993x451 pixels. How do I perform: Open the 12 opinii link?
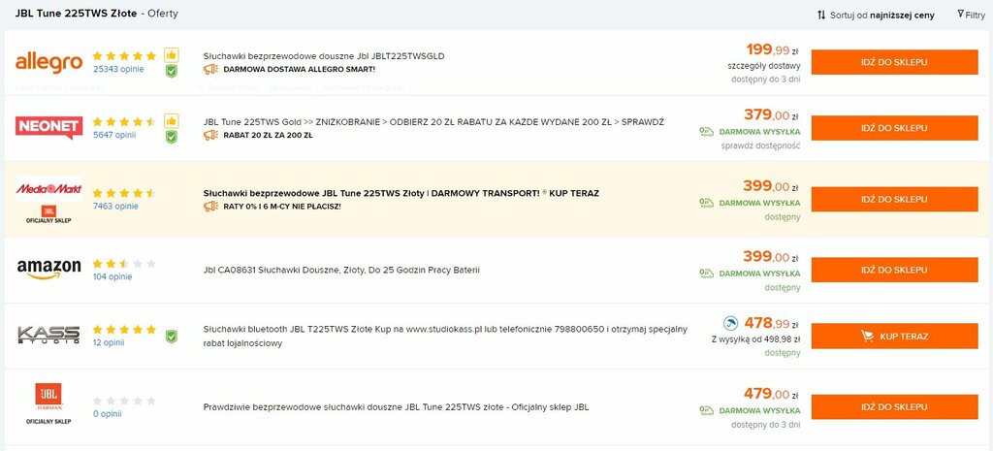(x=109, y=342)
